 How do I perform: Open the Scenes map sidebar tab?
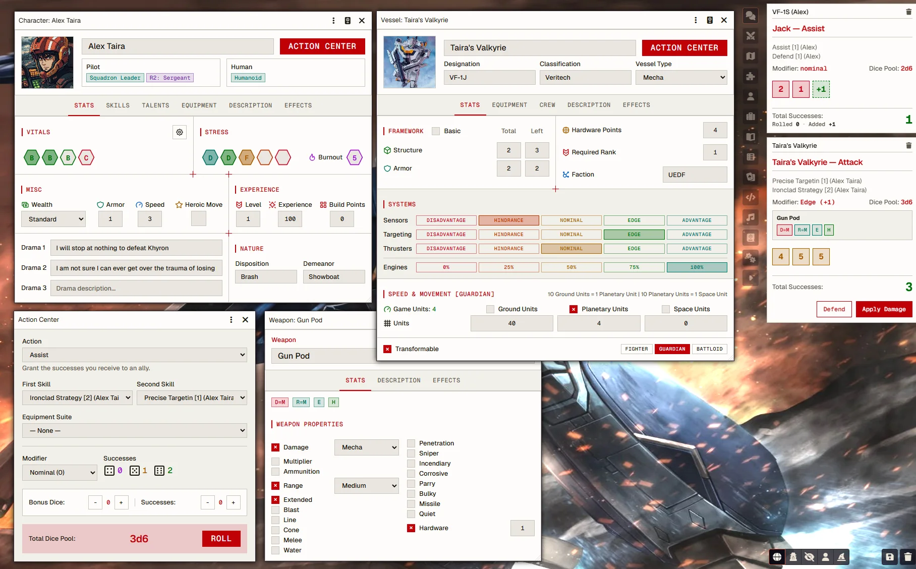coord(751,56)
